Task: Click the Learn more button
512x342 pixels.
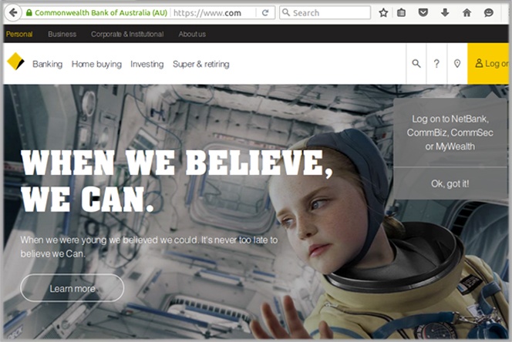Action: (72, 288)
